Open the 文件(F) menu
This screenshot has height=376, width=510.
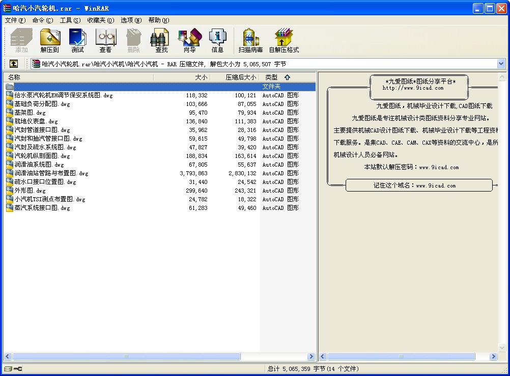point(15,20)
